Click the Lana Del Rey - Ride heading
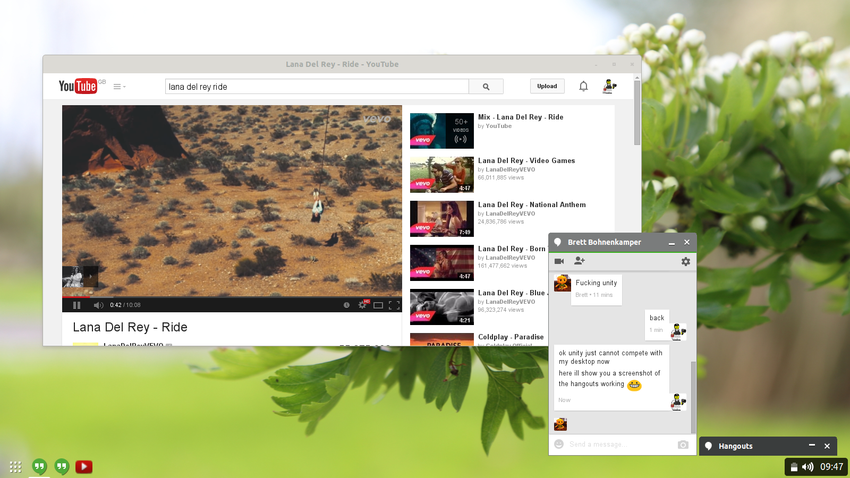 tap(130, 327)
